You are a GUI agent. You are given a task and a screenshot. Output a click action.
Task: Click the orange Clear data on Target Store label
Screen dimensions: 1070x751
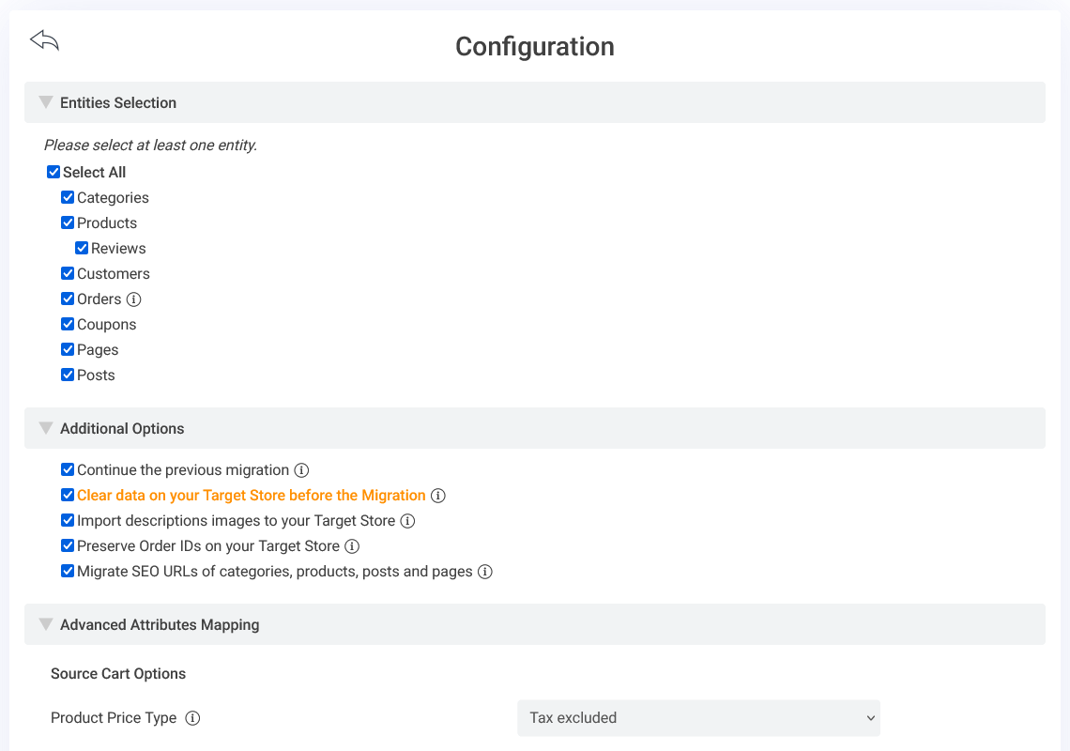252,496
